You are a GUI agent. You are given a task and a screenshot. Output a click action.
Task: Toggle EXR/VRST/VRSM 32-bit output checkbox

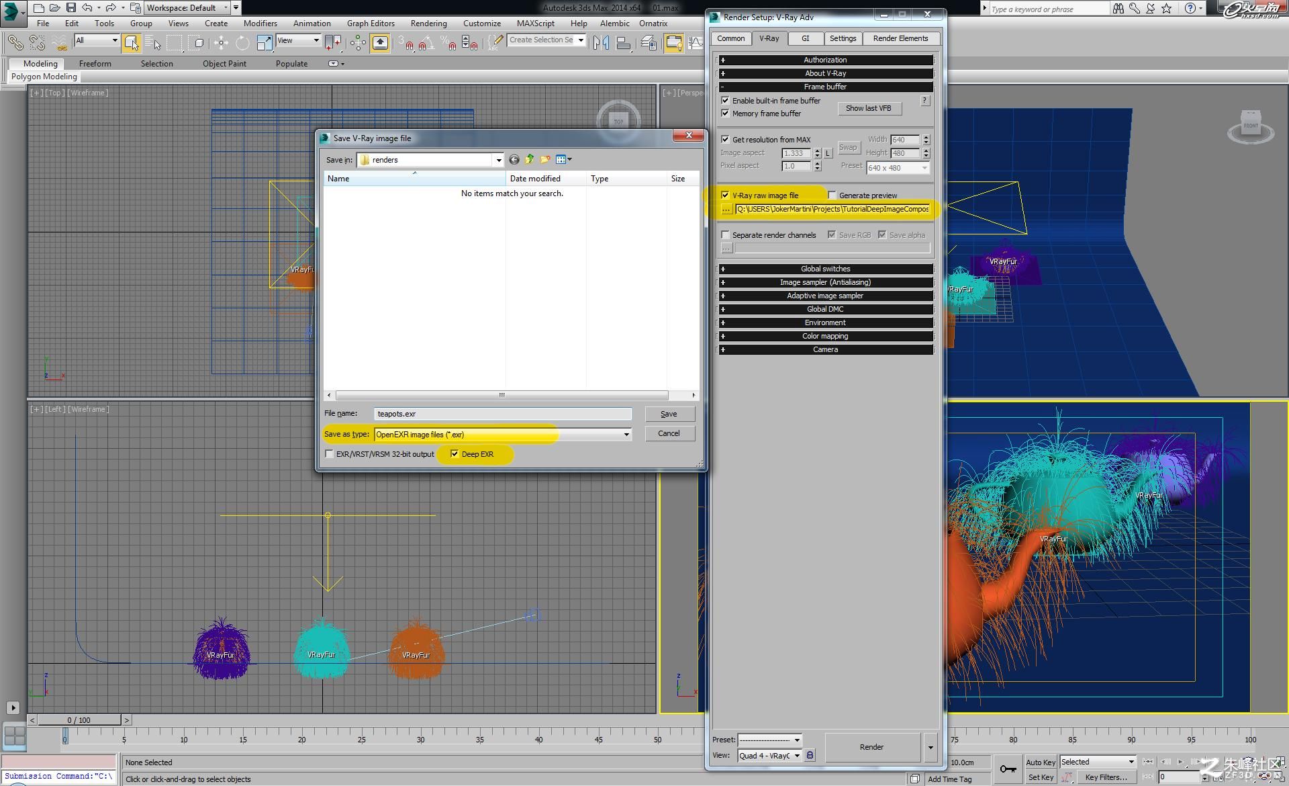point(329,454)
